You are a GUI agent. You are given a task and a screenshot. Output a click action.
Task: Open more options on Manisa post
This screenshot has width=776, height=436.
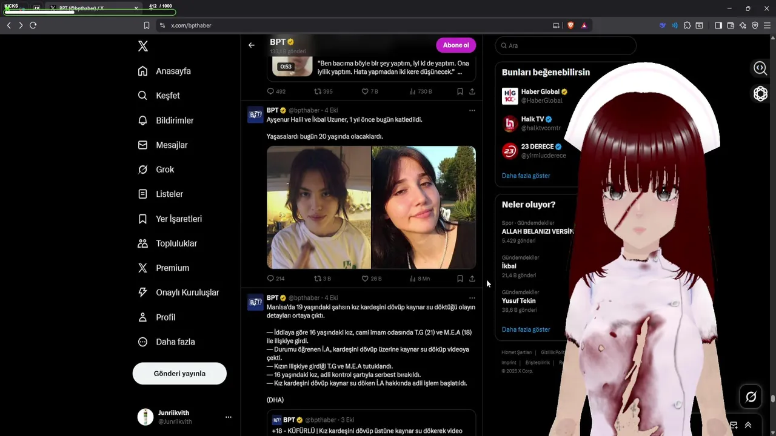pos(472,298)
